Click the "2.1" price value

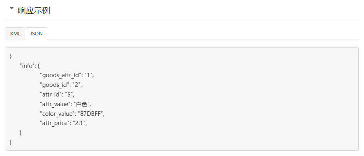79,123
